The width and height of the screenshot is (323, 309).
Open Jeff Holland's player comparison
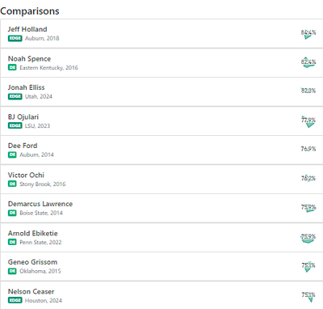(x=161, y=34)
